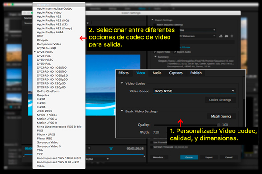Select DV25 PAL codec option
Image resolution: width=262 pixels, height=174 pixels.
pyautogui.click(x=59, y=55)
